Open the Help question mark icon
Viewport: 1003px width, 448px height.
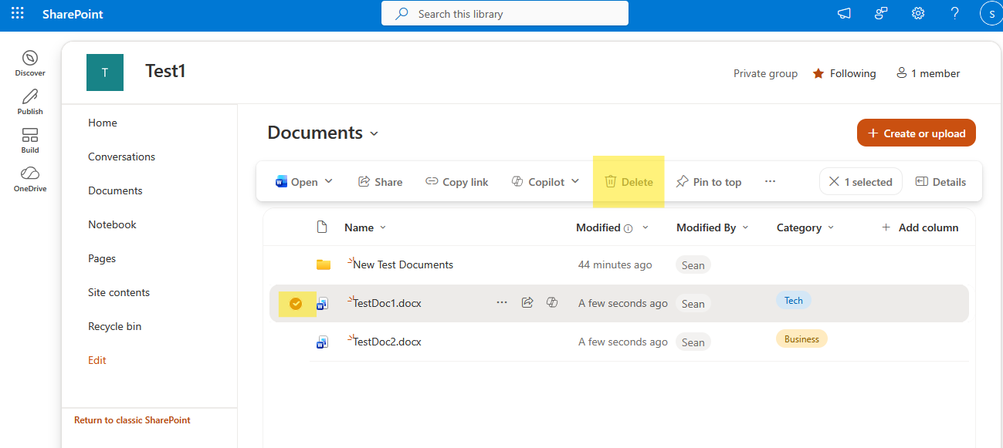pos(955,13)
